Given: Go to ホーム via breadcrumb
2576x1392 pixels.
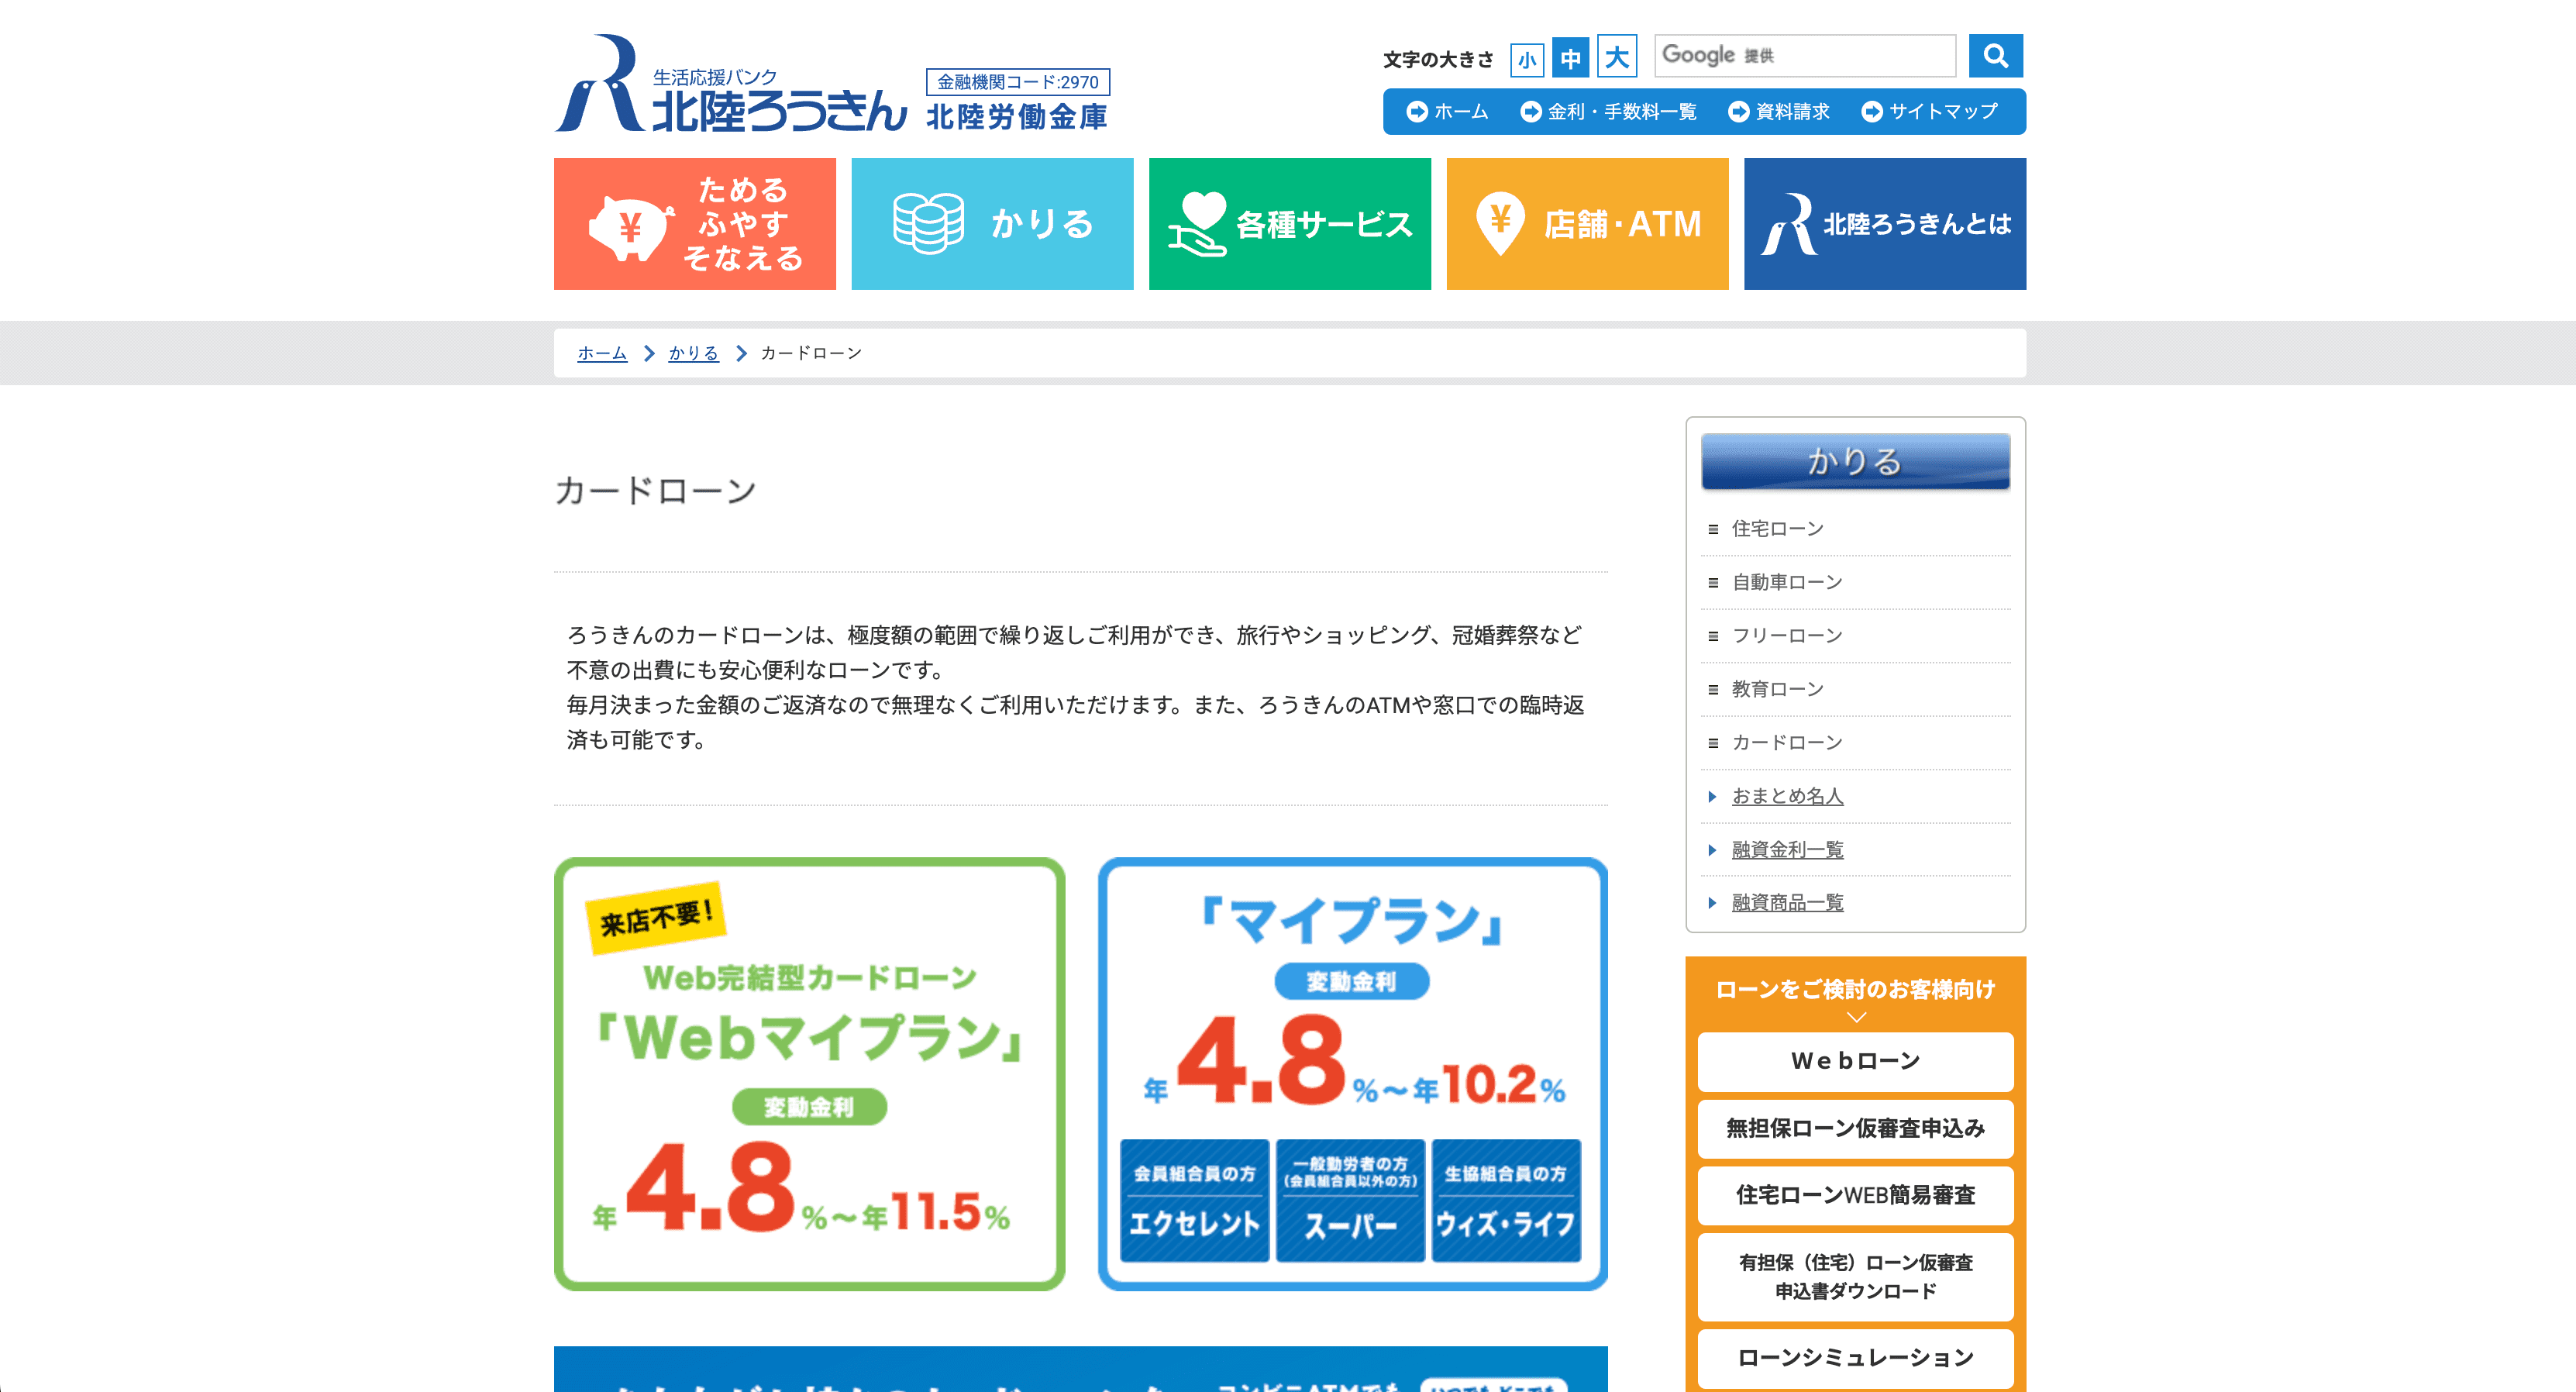Looking at the screenshot, I should [602, 353].
